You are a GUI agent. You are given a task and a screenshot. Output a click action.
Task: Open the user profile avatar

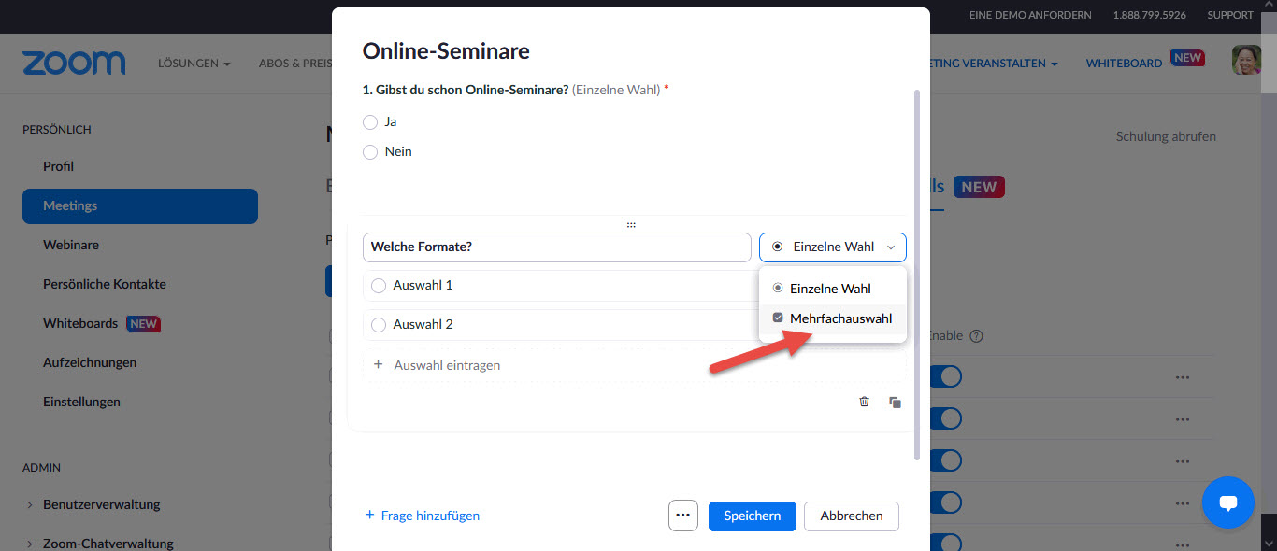[1246, 60]
